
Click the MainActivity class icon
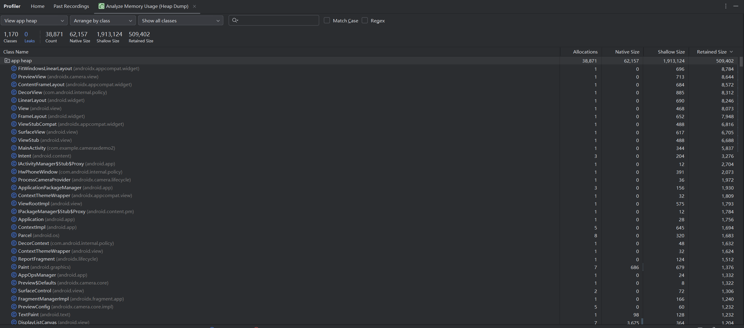[x=14, y=148]
